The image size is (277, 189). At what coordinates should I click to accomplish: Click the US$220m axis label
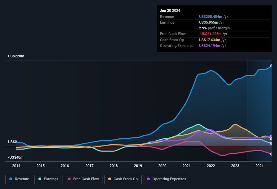(x=16, y=56)
